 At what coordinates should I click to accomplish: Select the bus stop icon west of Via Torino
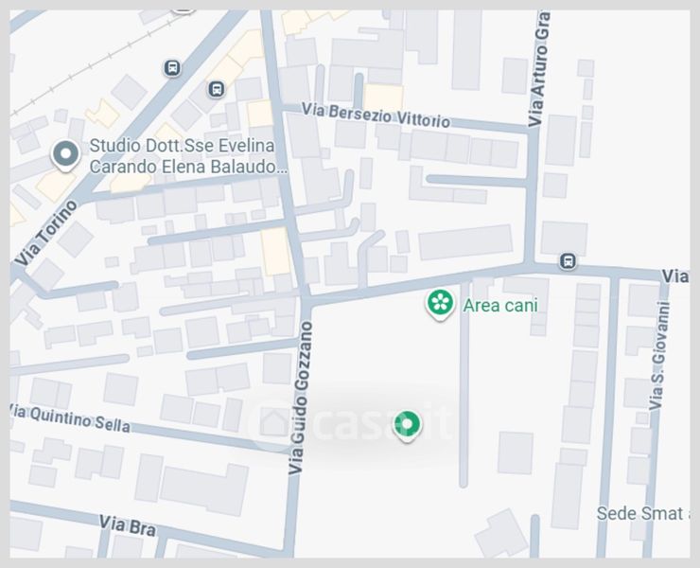pos(172,68)
